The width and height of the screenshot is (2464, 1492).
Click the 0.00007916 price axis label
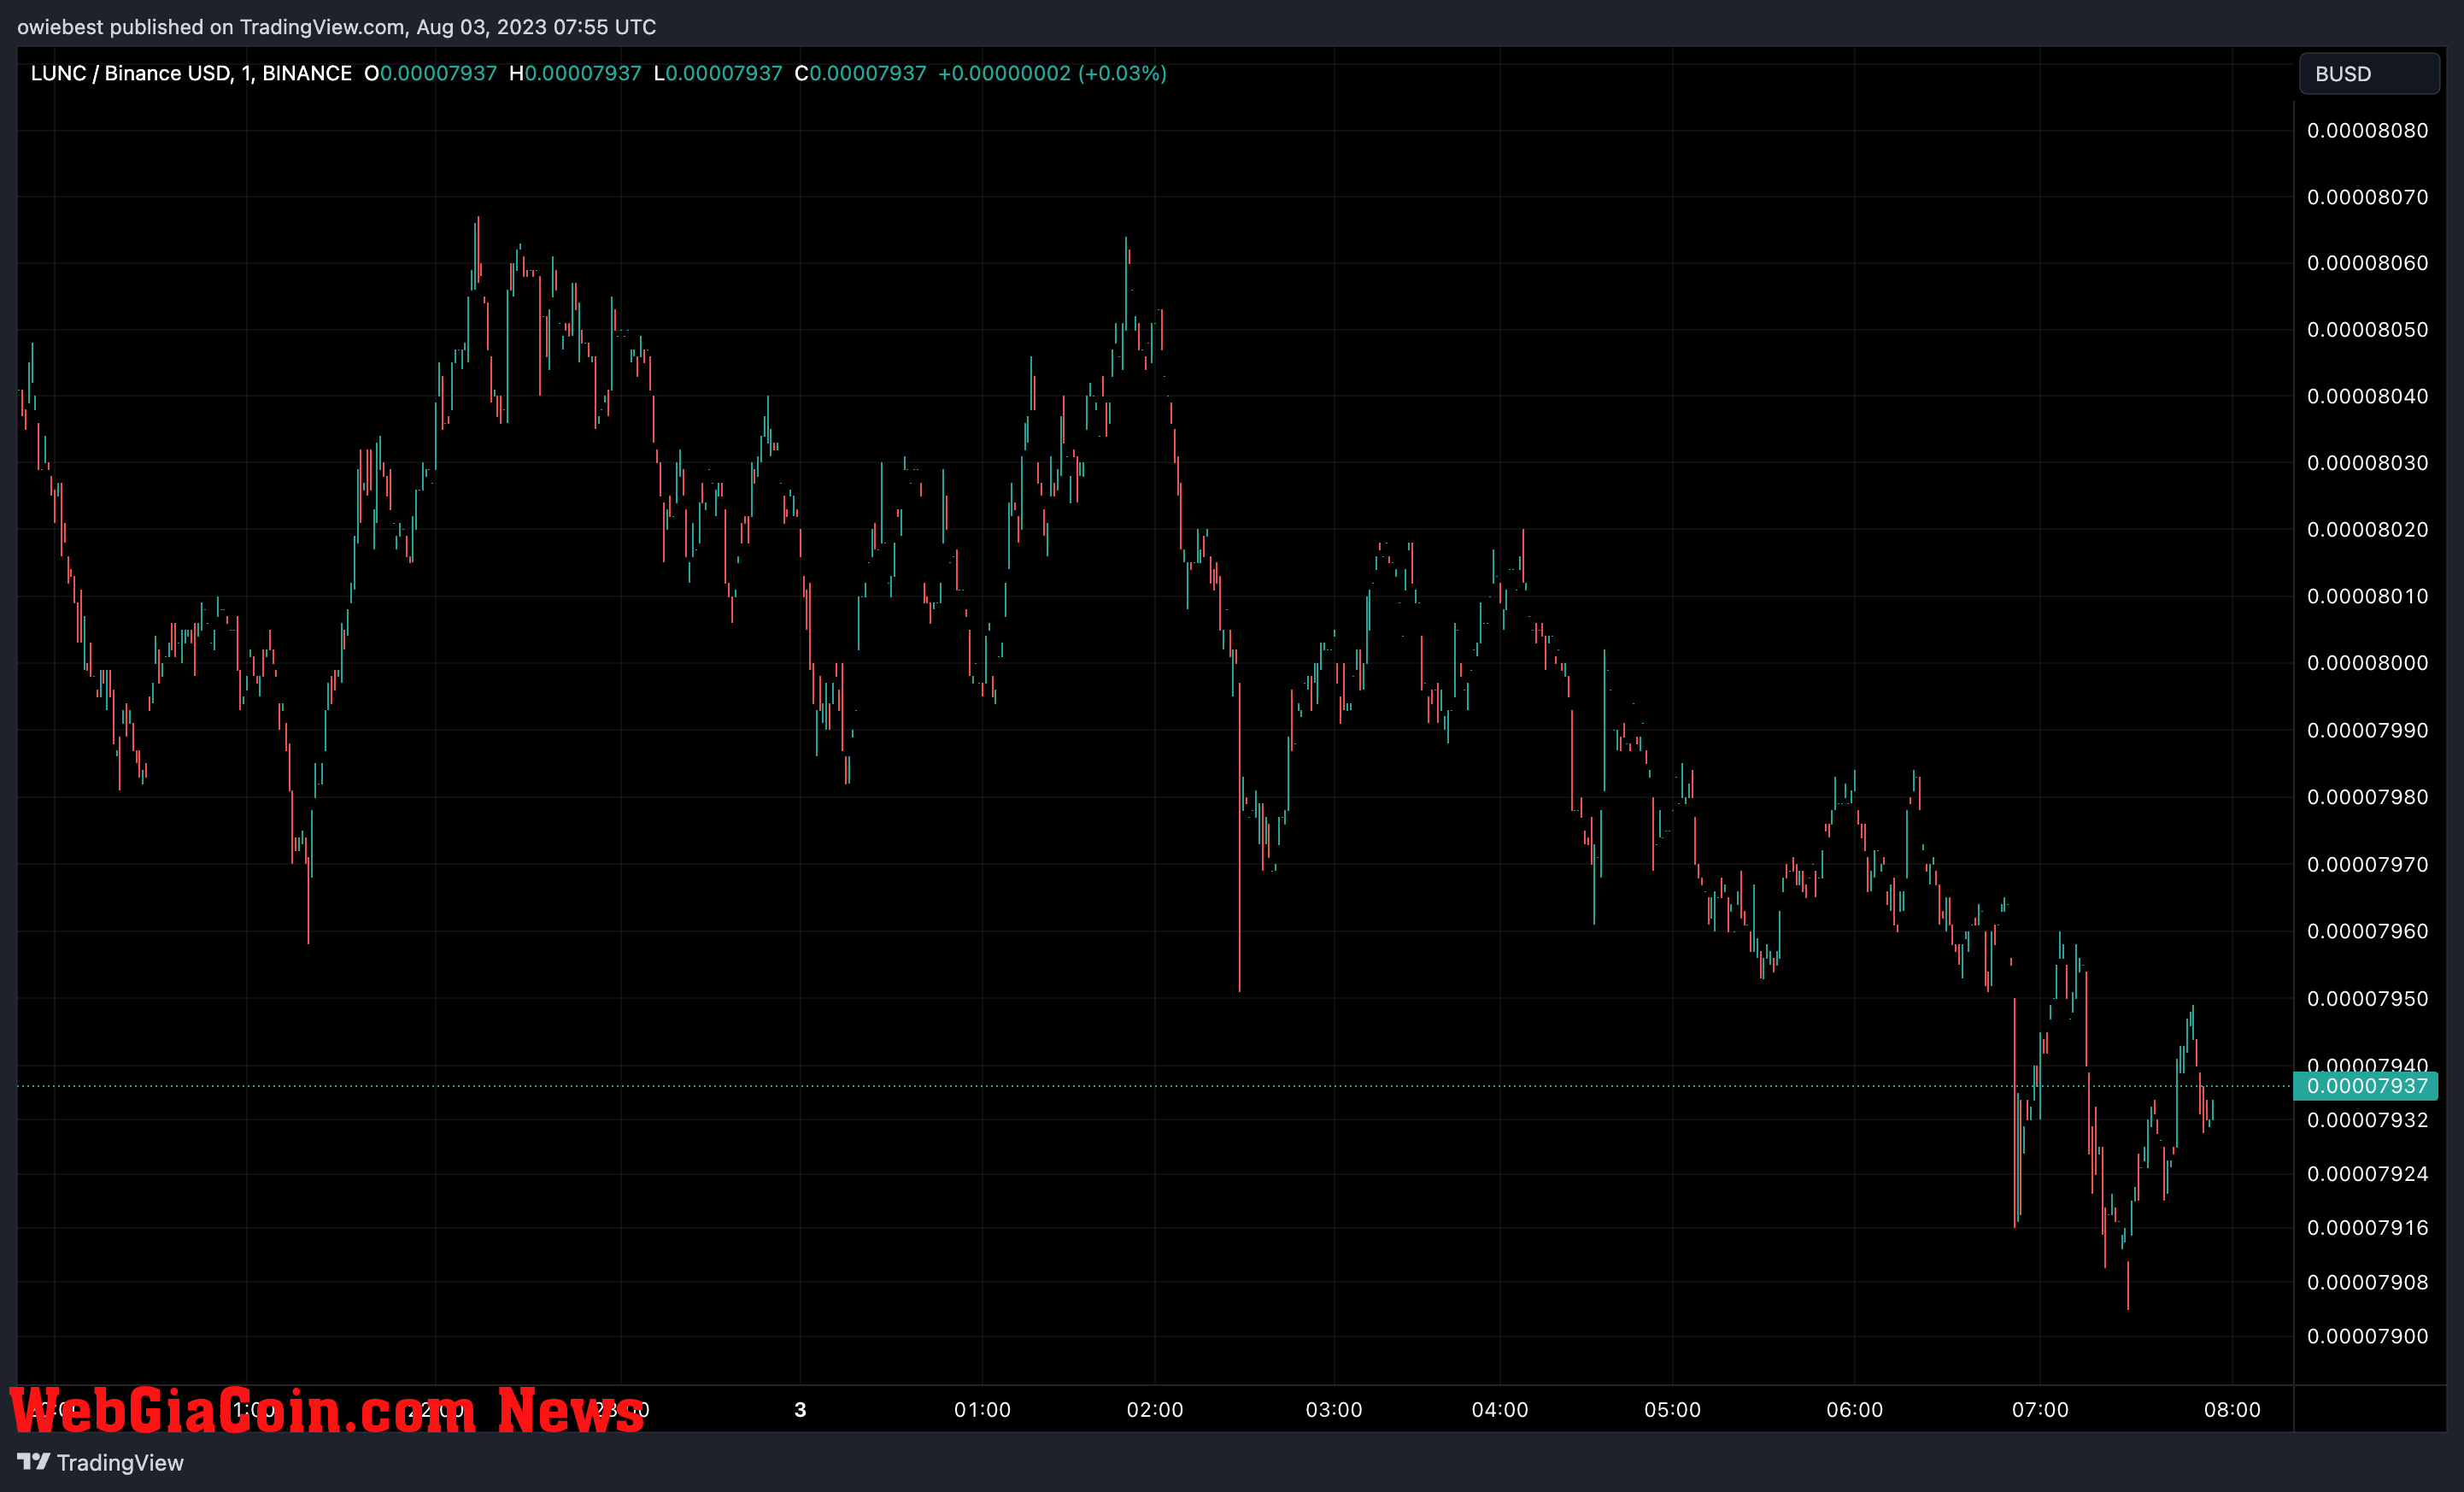pos(2367,1228)
